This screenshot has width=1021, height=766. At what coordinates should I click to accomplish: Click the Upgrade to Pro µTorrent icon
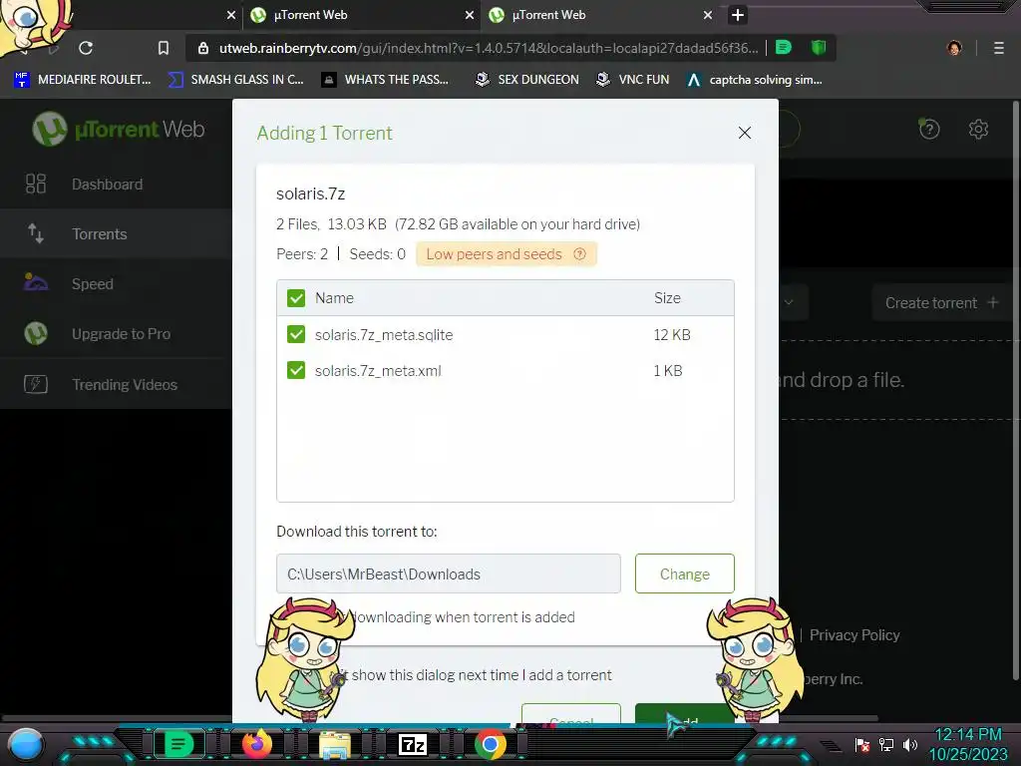click(36, 333)
